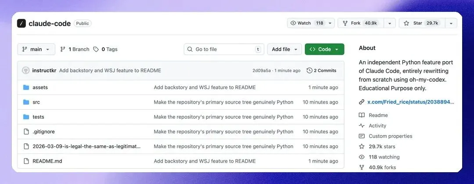Click the assets folder icon
The width and height of the screenshot is (474, 184).
click(x=26, y=87)
